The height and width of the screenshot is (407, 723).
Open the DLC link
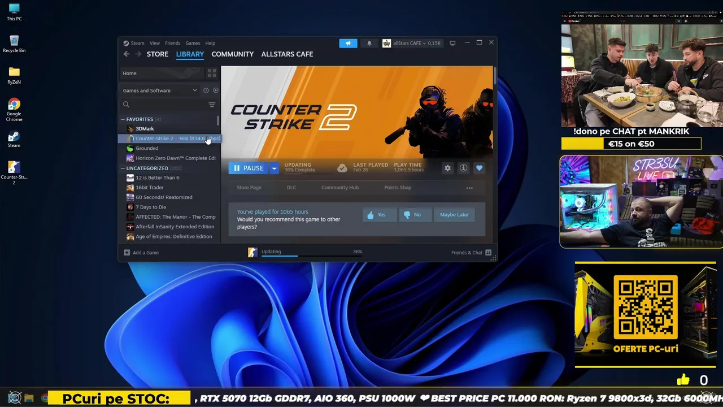tap(291, 188)
